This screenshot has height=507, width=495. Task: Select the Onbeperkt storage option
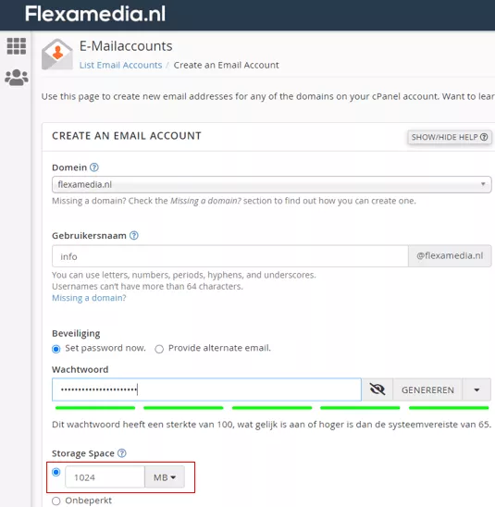56,501
